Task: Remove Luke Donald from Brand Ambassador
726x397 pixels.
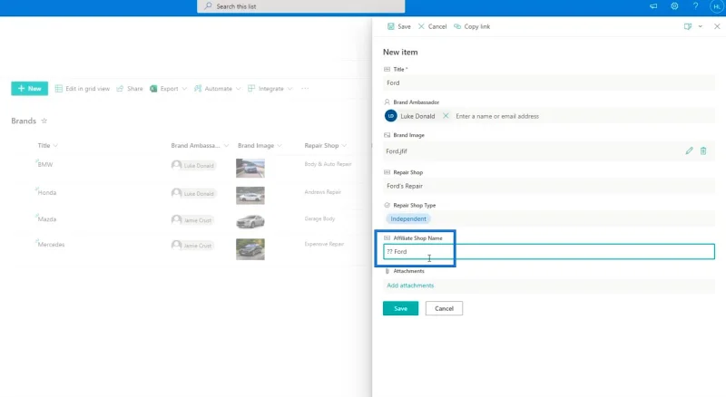Action: click(446, 116)
